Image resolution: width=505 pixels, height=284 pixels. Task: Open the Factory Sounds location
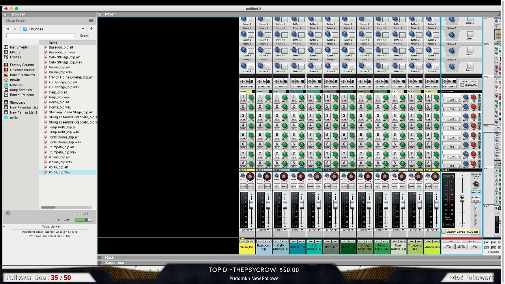(22, 65)
